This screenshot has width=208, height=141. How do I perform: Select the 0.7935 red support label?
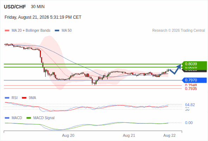191,88
